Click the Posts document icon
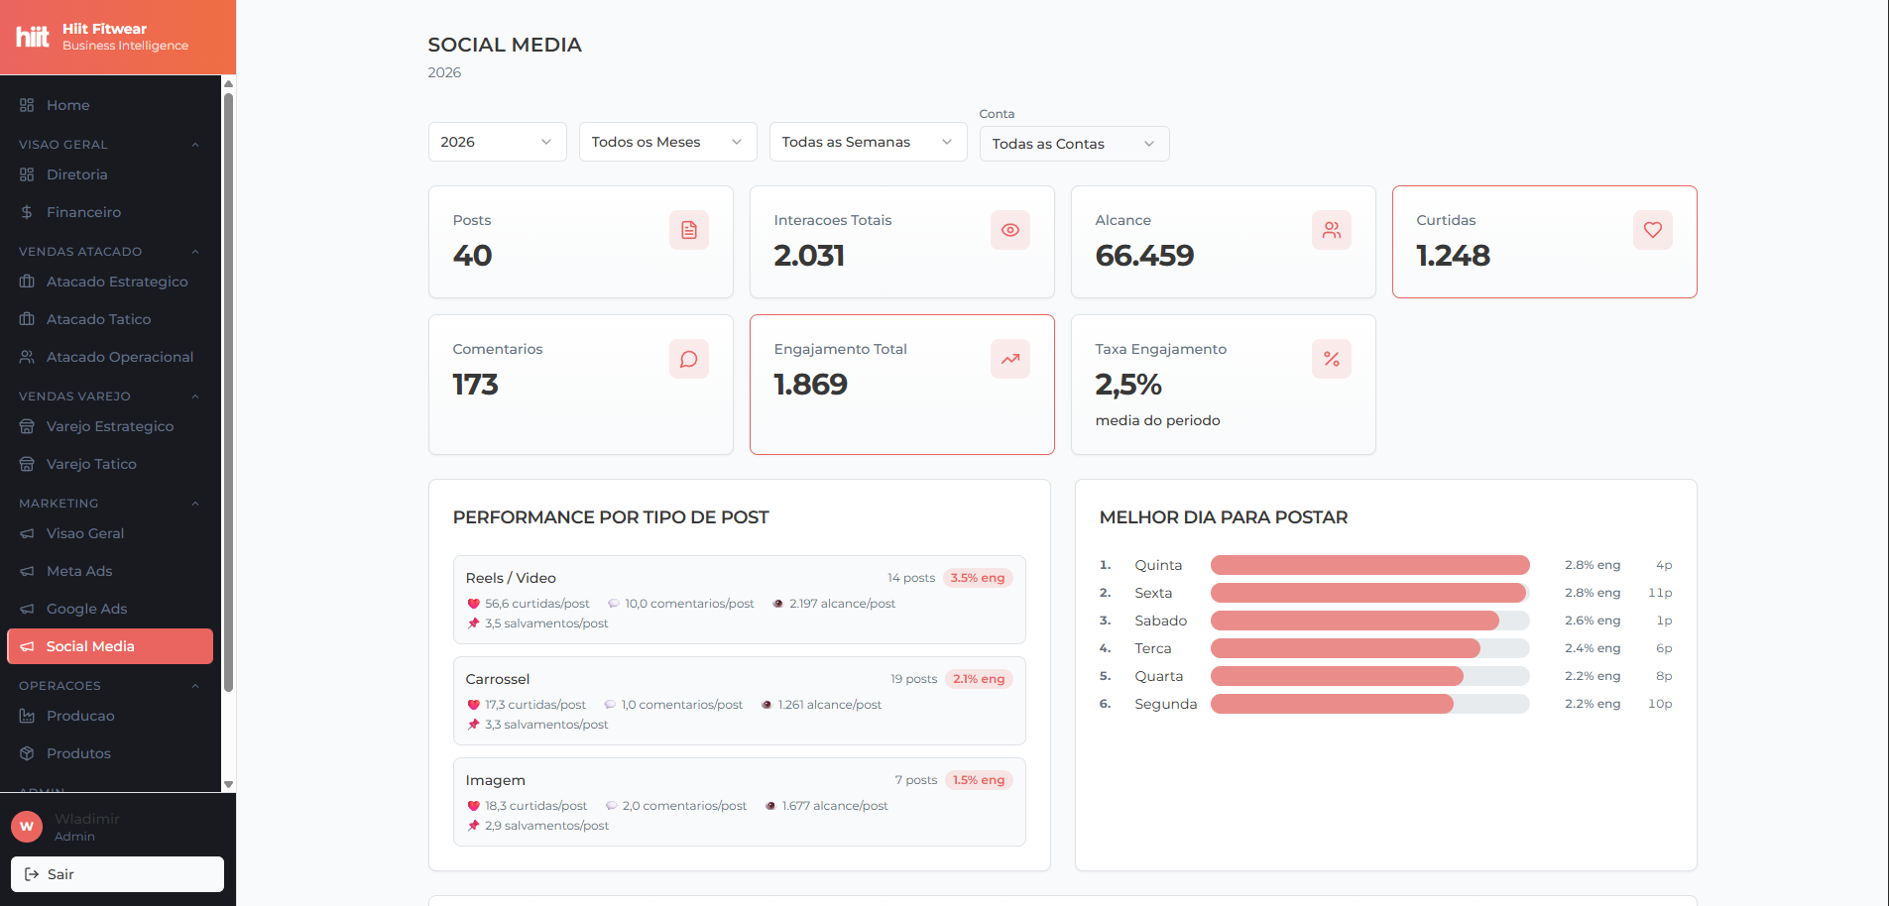Screen dimensions: 1889x906 [x=688, y=230]
